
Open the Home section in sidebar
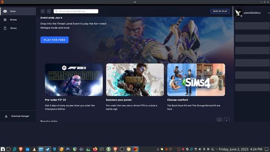[x=18, y=11]
